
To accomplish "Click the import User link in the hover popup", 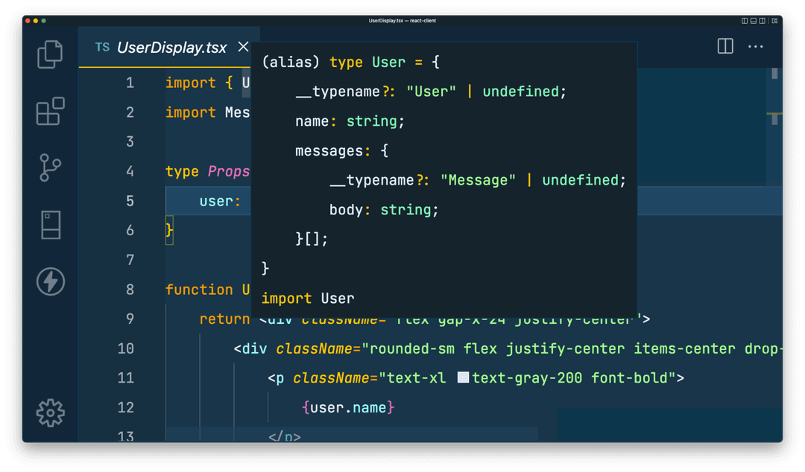I will pyautogui.click(x=307, y=298).
